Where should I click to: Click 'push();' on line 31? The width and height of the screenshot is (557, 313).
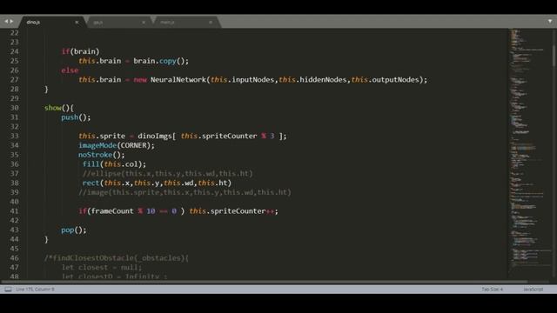coord(76,117)
